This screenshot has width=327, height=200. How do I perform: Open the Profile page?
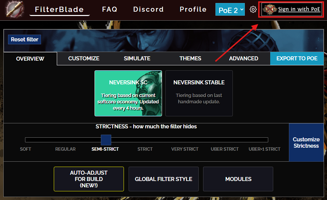point(193,9)
